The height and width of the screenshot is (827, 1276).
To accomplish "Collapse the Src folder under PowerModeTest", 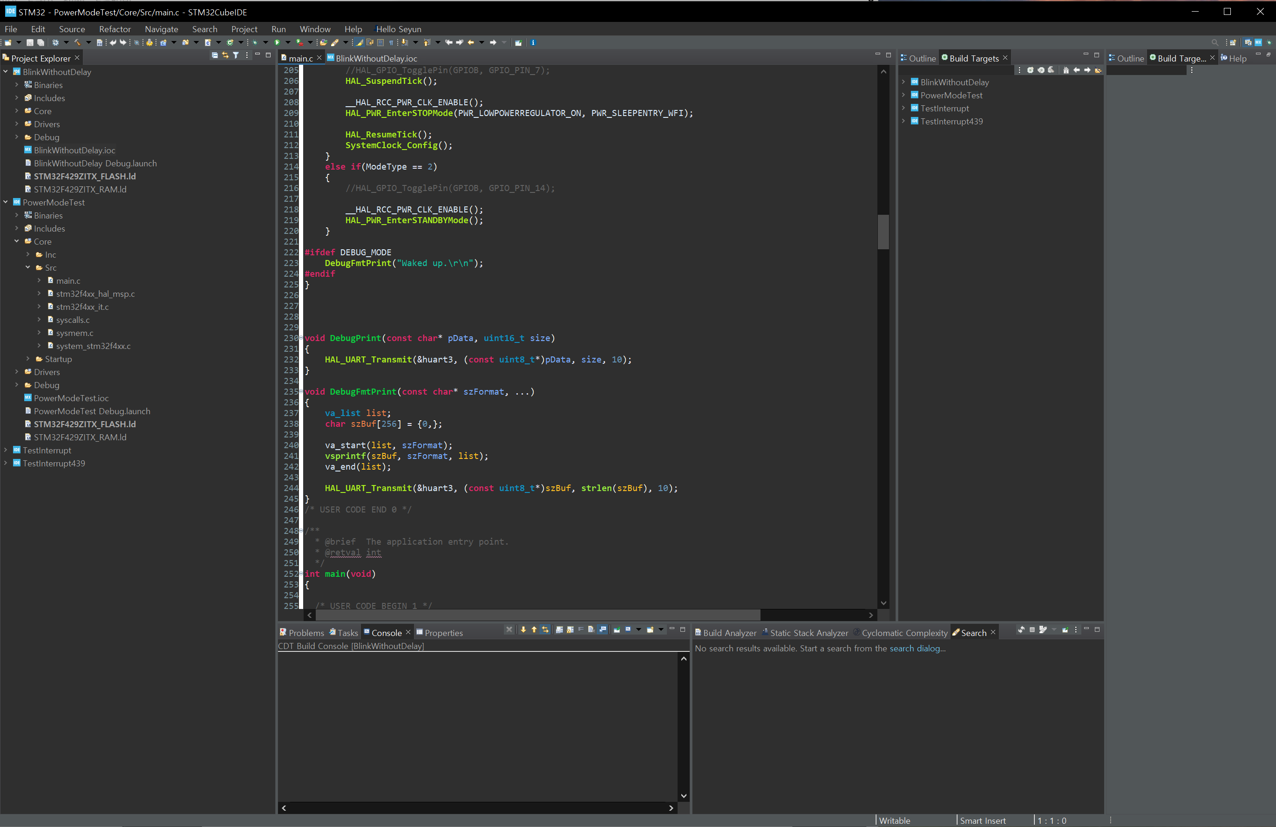I will [x=27, y=267].
